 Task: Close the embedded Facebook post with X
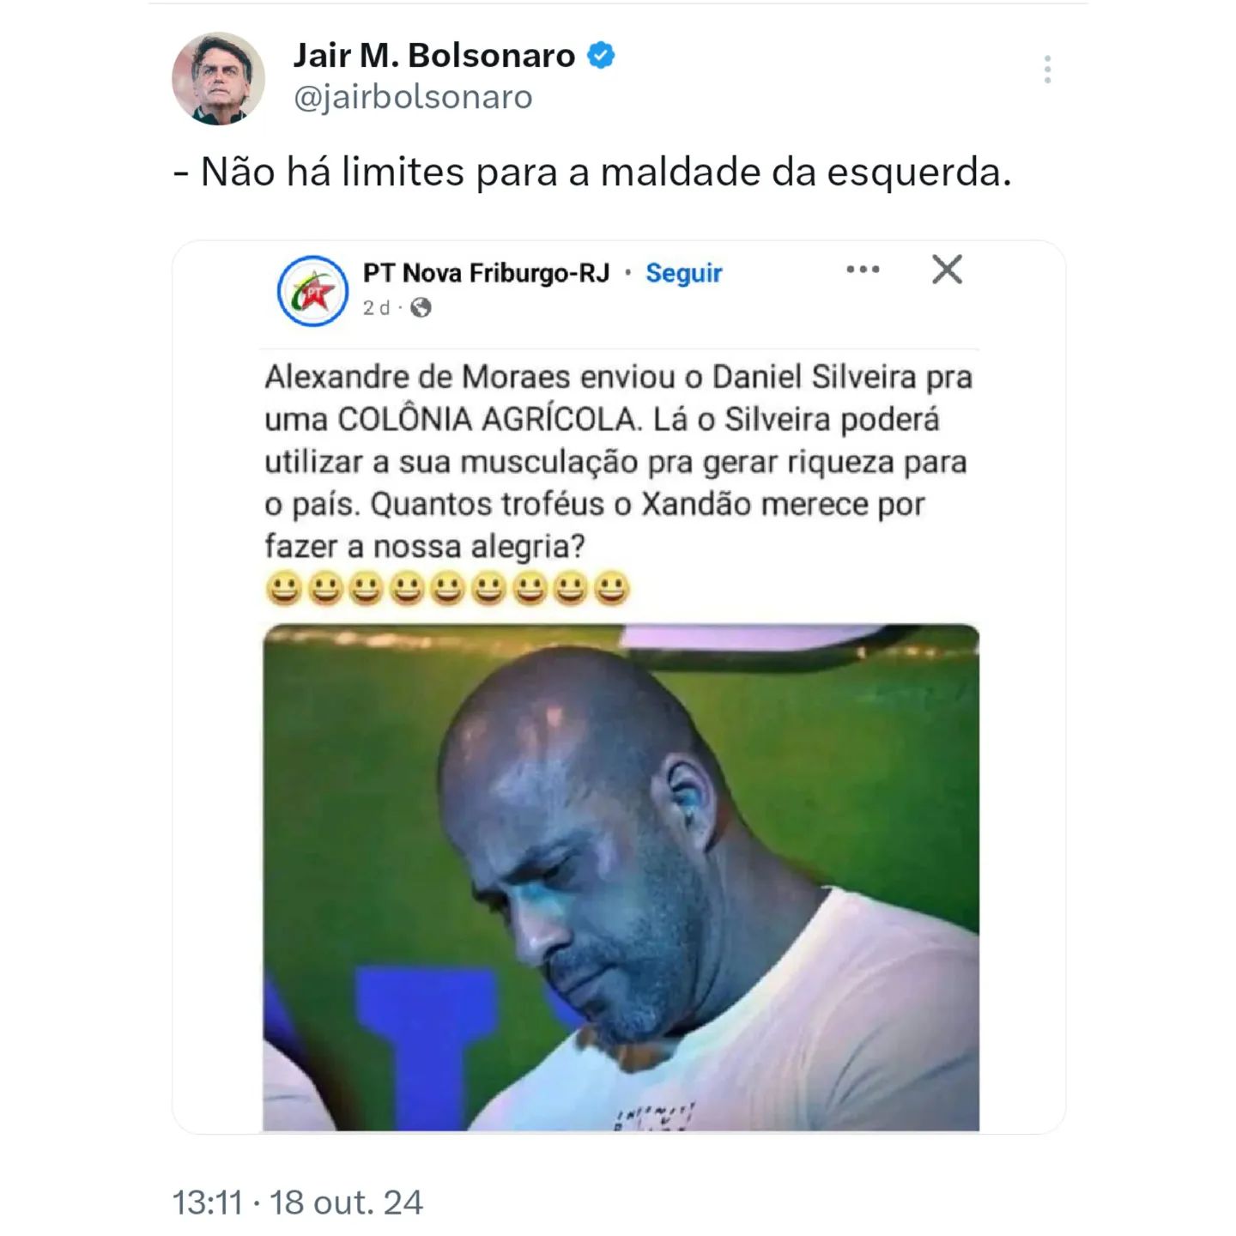point(947,270)
